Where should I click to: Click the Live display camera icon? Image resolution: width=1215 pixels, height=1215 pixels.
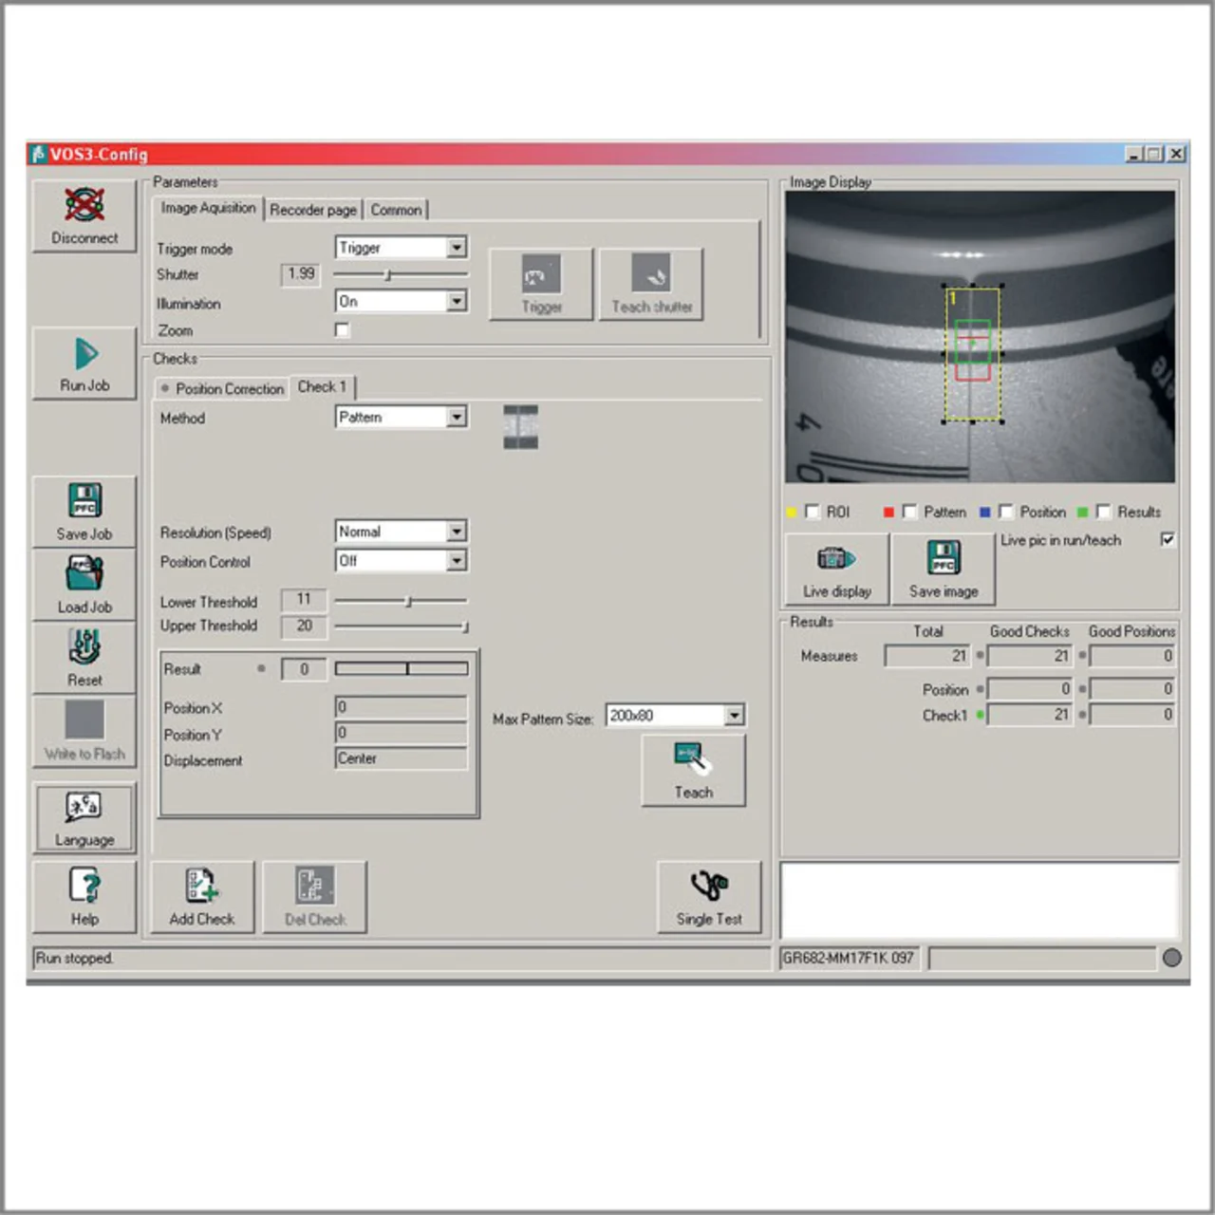pos(836,559)
